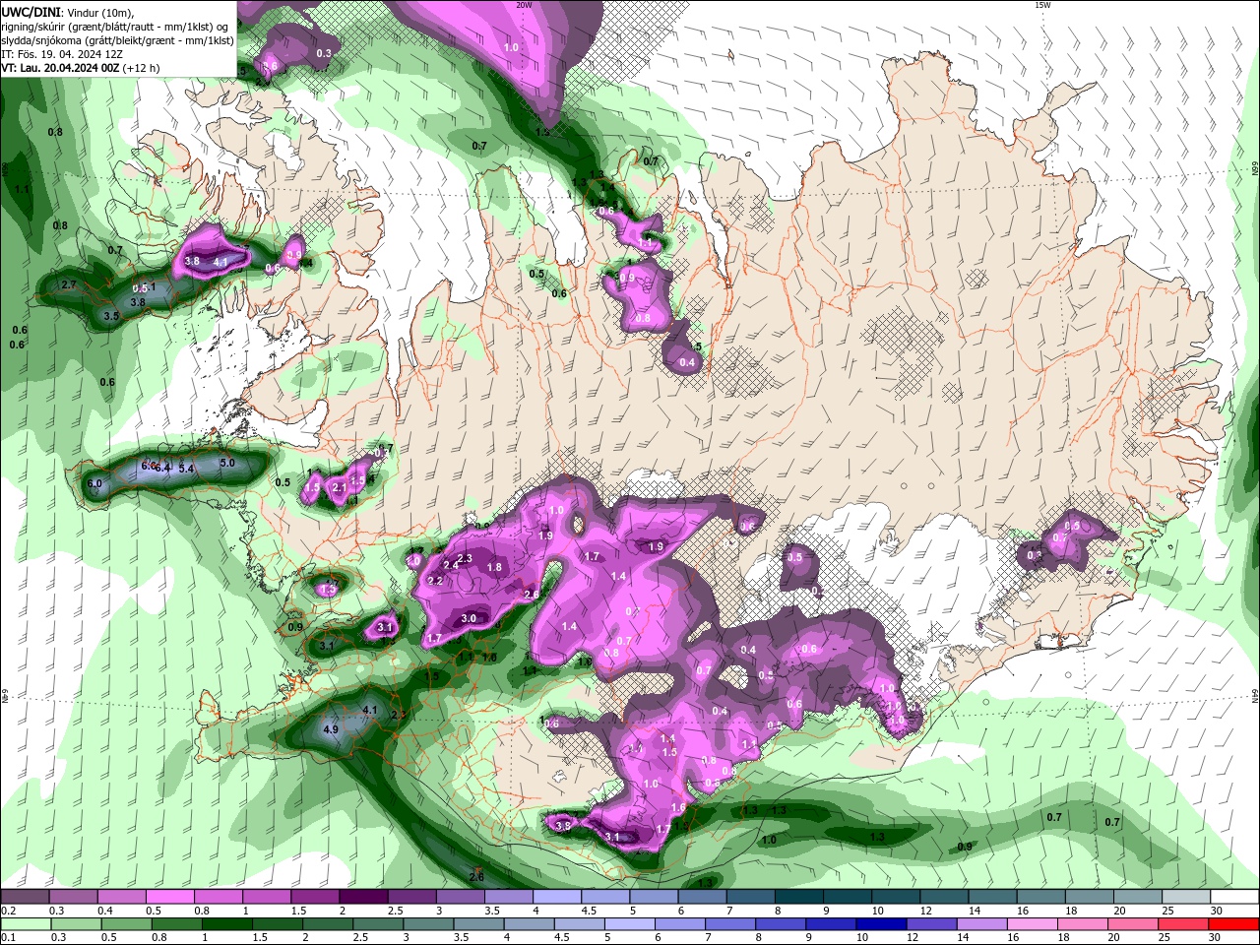Click the '6.0' precipitation value on the map
This screenshot has width=1260, height=945.
[94, 483]
